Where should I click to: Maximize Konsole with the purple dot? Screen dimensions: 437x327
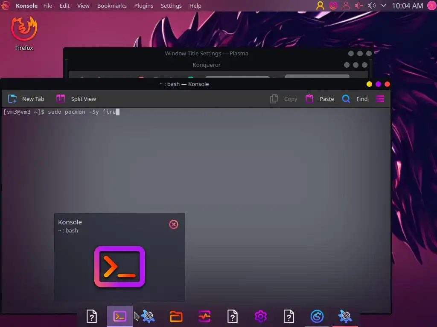378,84
